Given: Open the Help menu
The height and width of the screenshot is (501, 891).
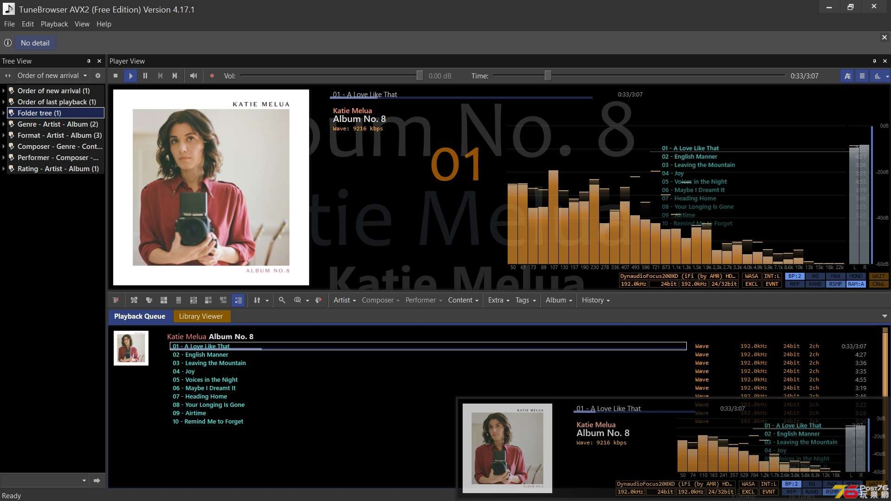Looking at the screenshot, I should [104, 24].
